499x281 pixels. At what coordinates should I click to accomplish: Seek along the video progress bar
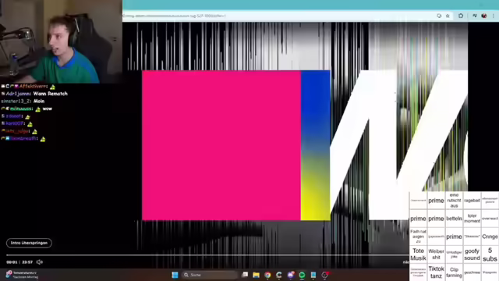207,255
